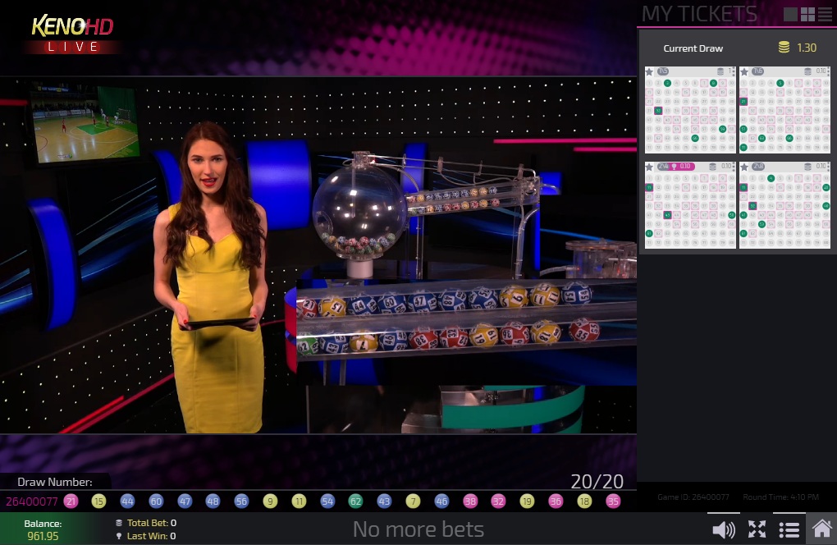Select the Current Draw section label
The height and width of the screenshot is (545, 837).
(x=693, y=48)
